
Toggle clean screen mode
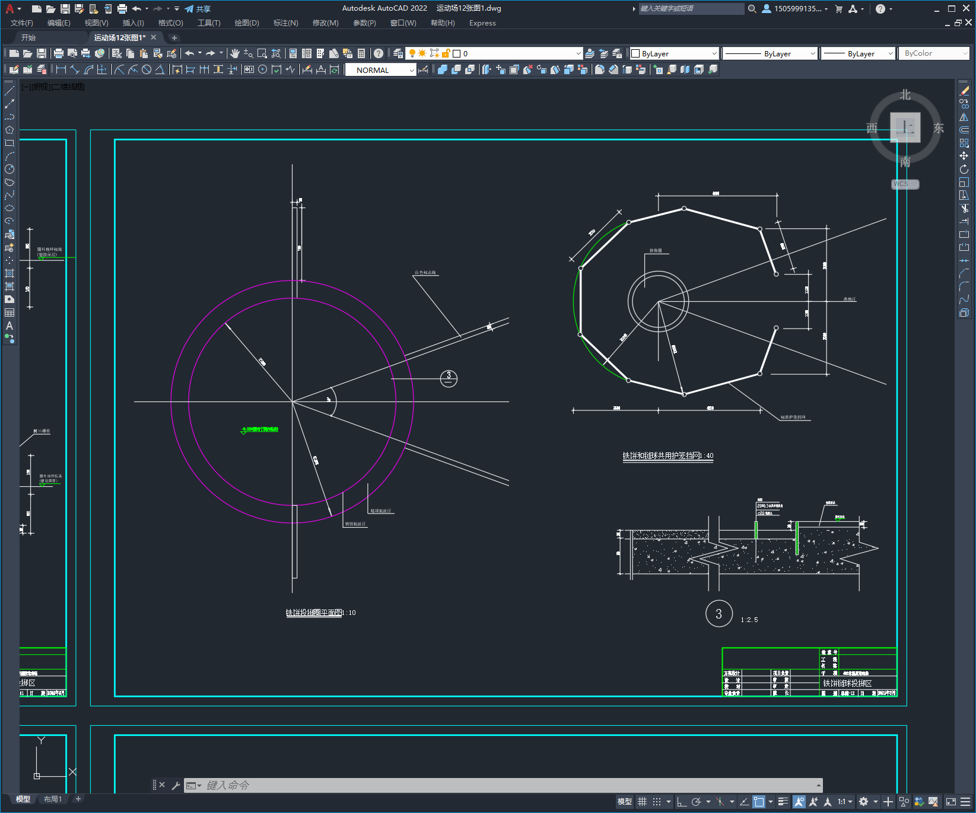(951, 802)
